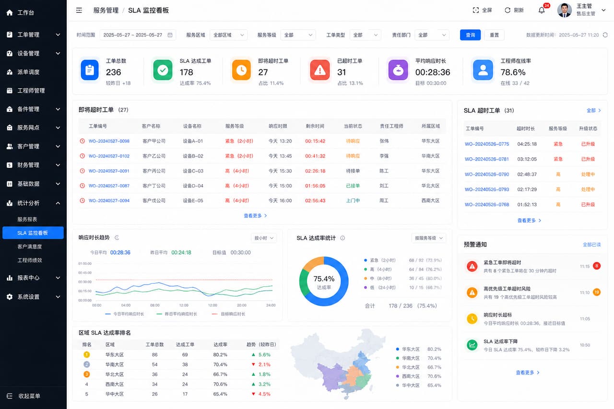
Task: Click the 服务管理 breadcrumb
Action: point(105,10)
